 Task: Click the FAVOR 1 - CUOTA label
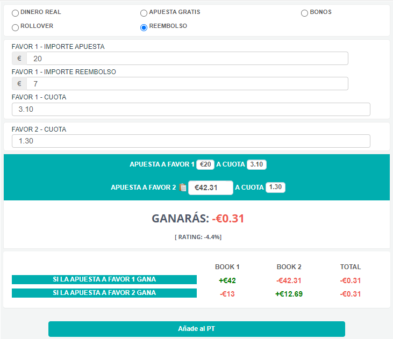(x=39, y=97)
